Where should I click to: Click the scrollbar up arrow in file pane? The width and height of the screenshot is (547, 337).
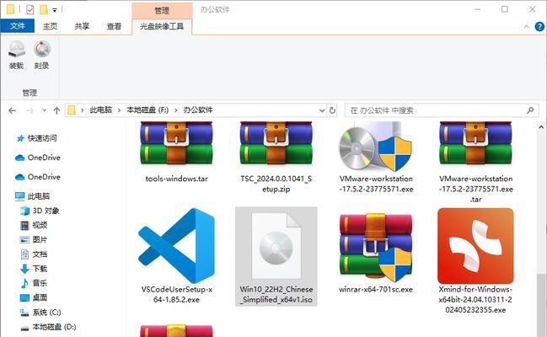(x=541, y=127)
